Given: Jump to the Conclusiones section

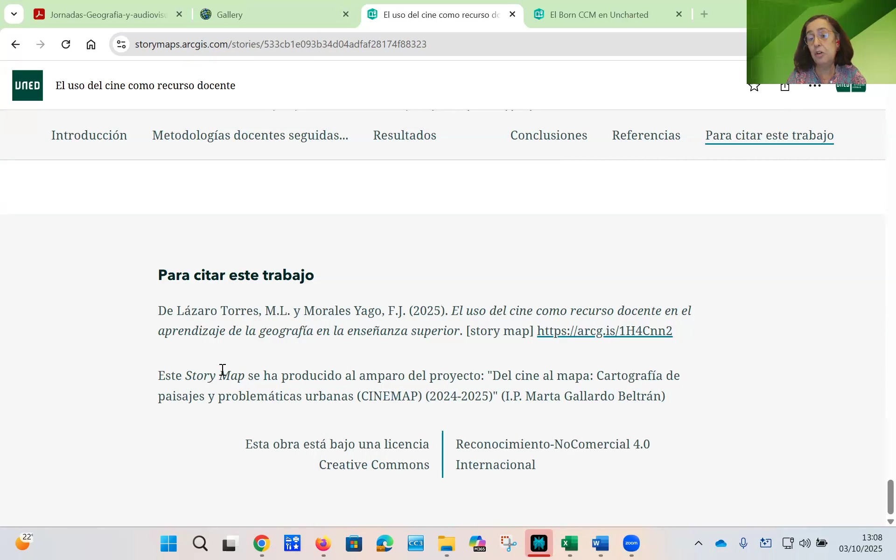Looking at the screenshot, I should click(x=548, y=135).
